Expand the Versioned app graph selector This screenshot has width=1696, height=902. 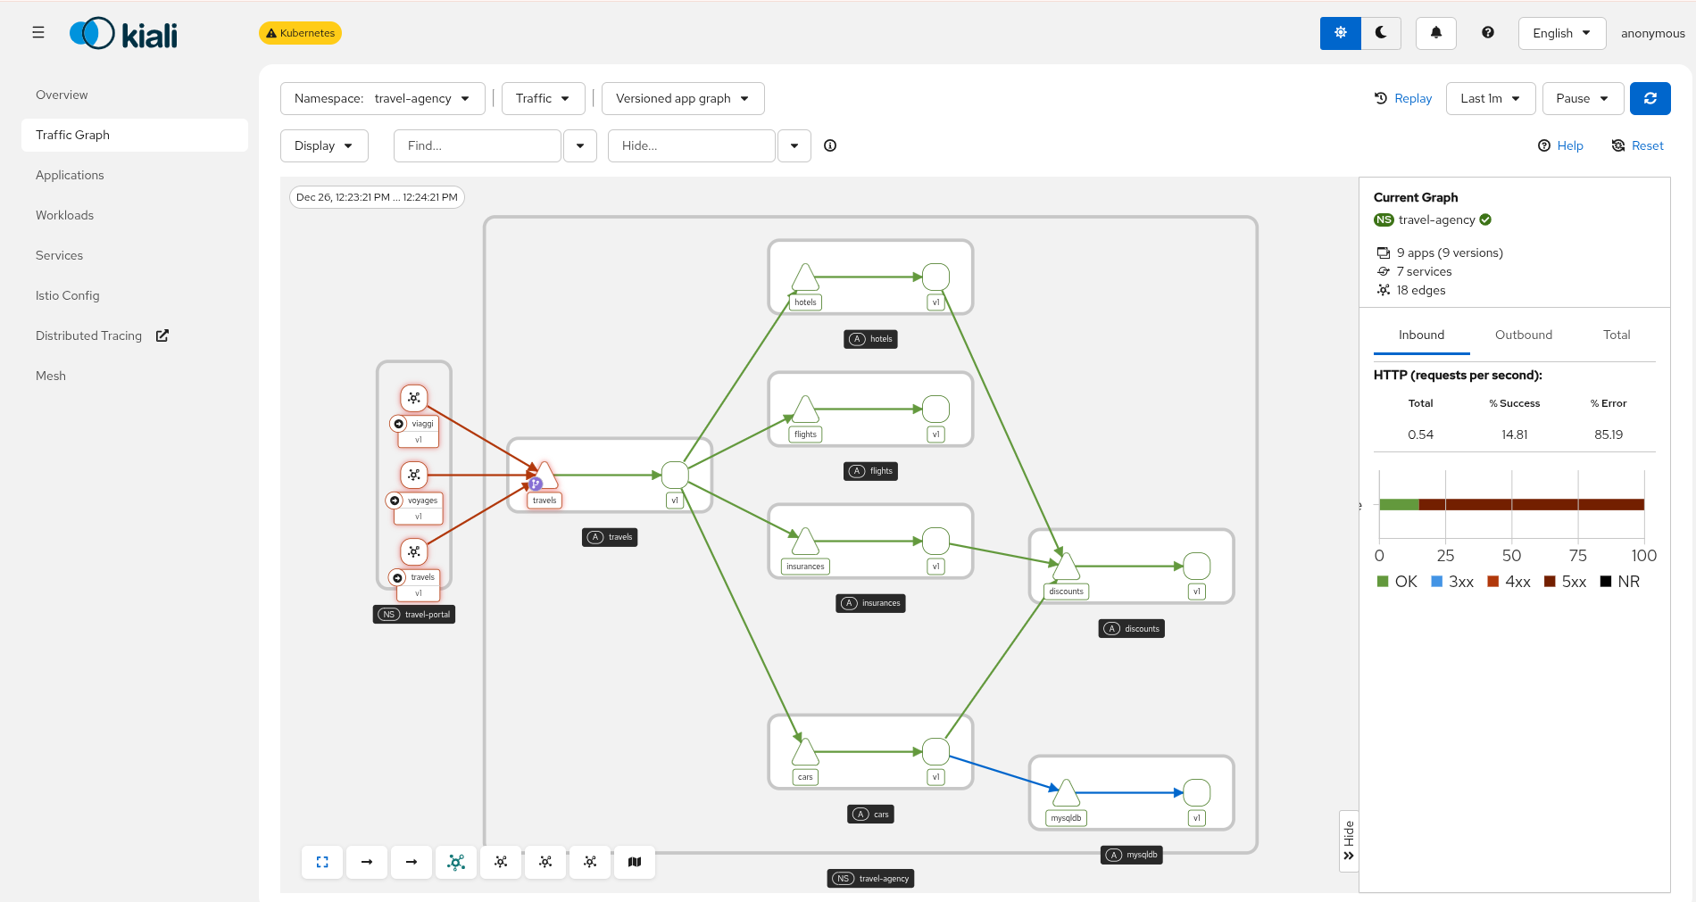coord(682,98)
